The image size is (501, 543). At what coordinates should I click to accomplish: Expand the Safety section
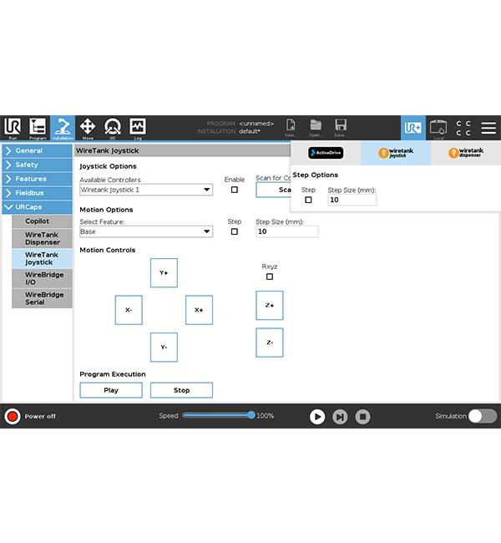click(x=37, y=165)
